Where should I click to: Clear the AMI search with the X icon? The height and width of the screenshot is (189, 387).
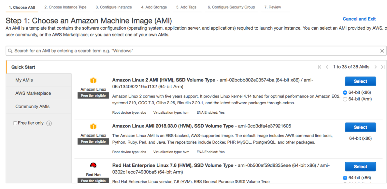[382, 51]
